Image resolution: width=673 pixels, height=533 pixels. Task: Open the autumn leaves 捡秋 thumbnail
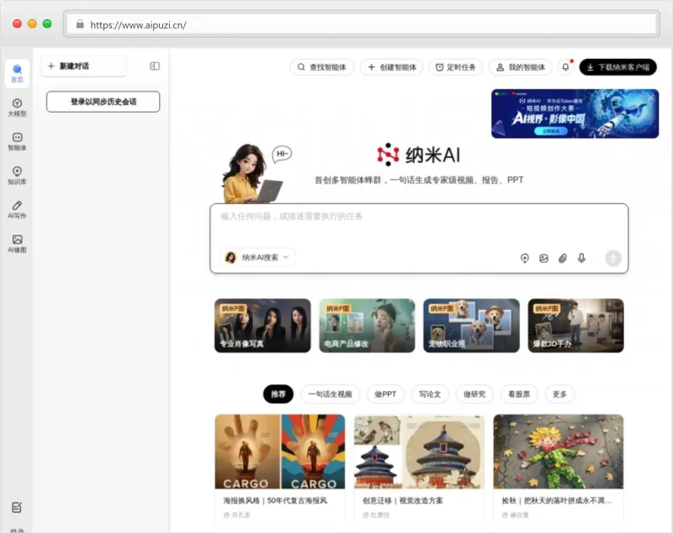[559, 451]
